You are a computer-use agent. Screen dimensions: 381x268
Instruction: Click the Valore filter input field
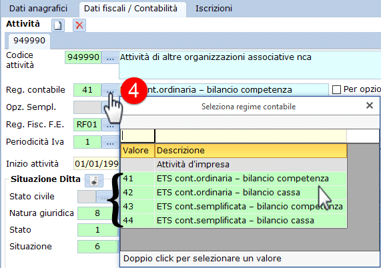[x=137, y=136]
